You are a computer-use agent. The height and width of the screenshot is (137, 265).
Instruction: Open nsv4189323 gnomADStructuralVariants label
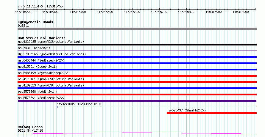pyautogui.click(x=51, y=85)
